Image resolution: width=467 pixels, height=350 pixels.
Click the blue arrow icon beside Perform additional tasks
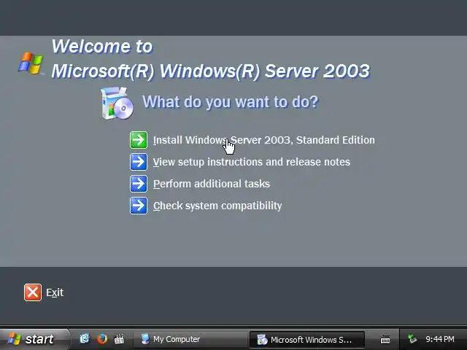[x=139, y=184]
